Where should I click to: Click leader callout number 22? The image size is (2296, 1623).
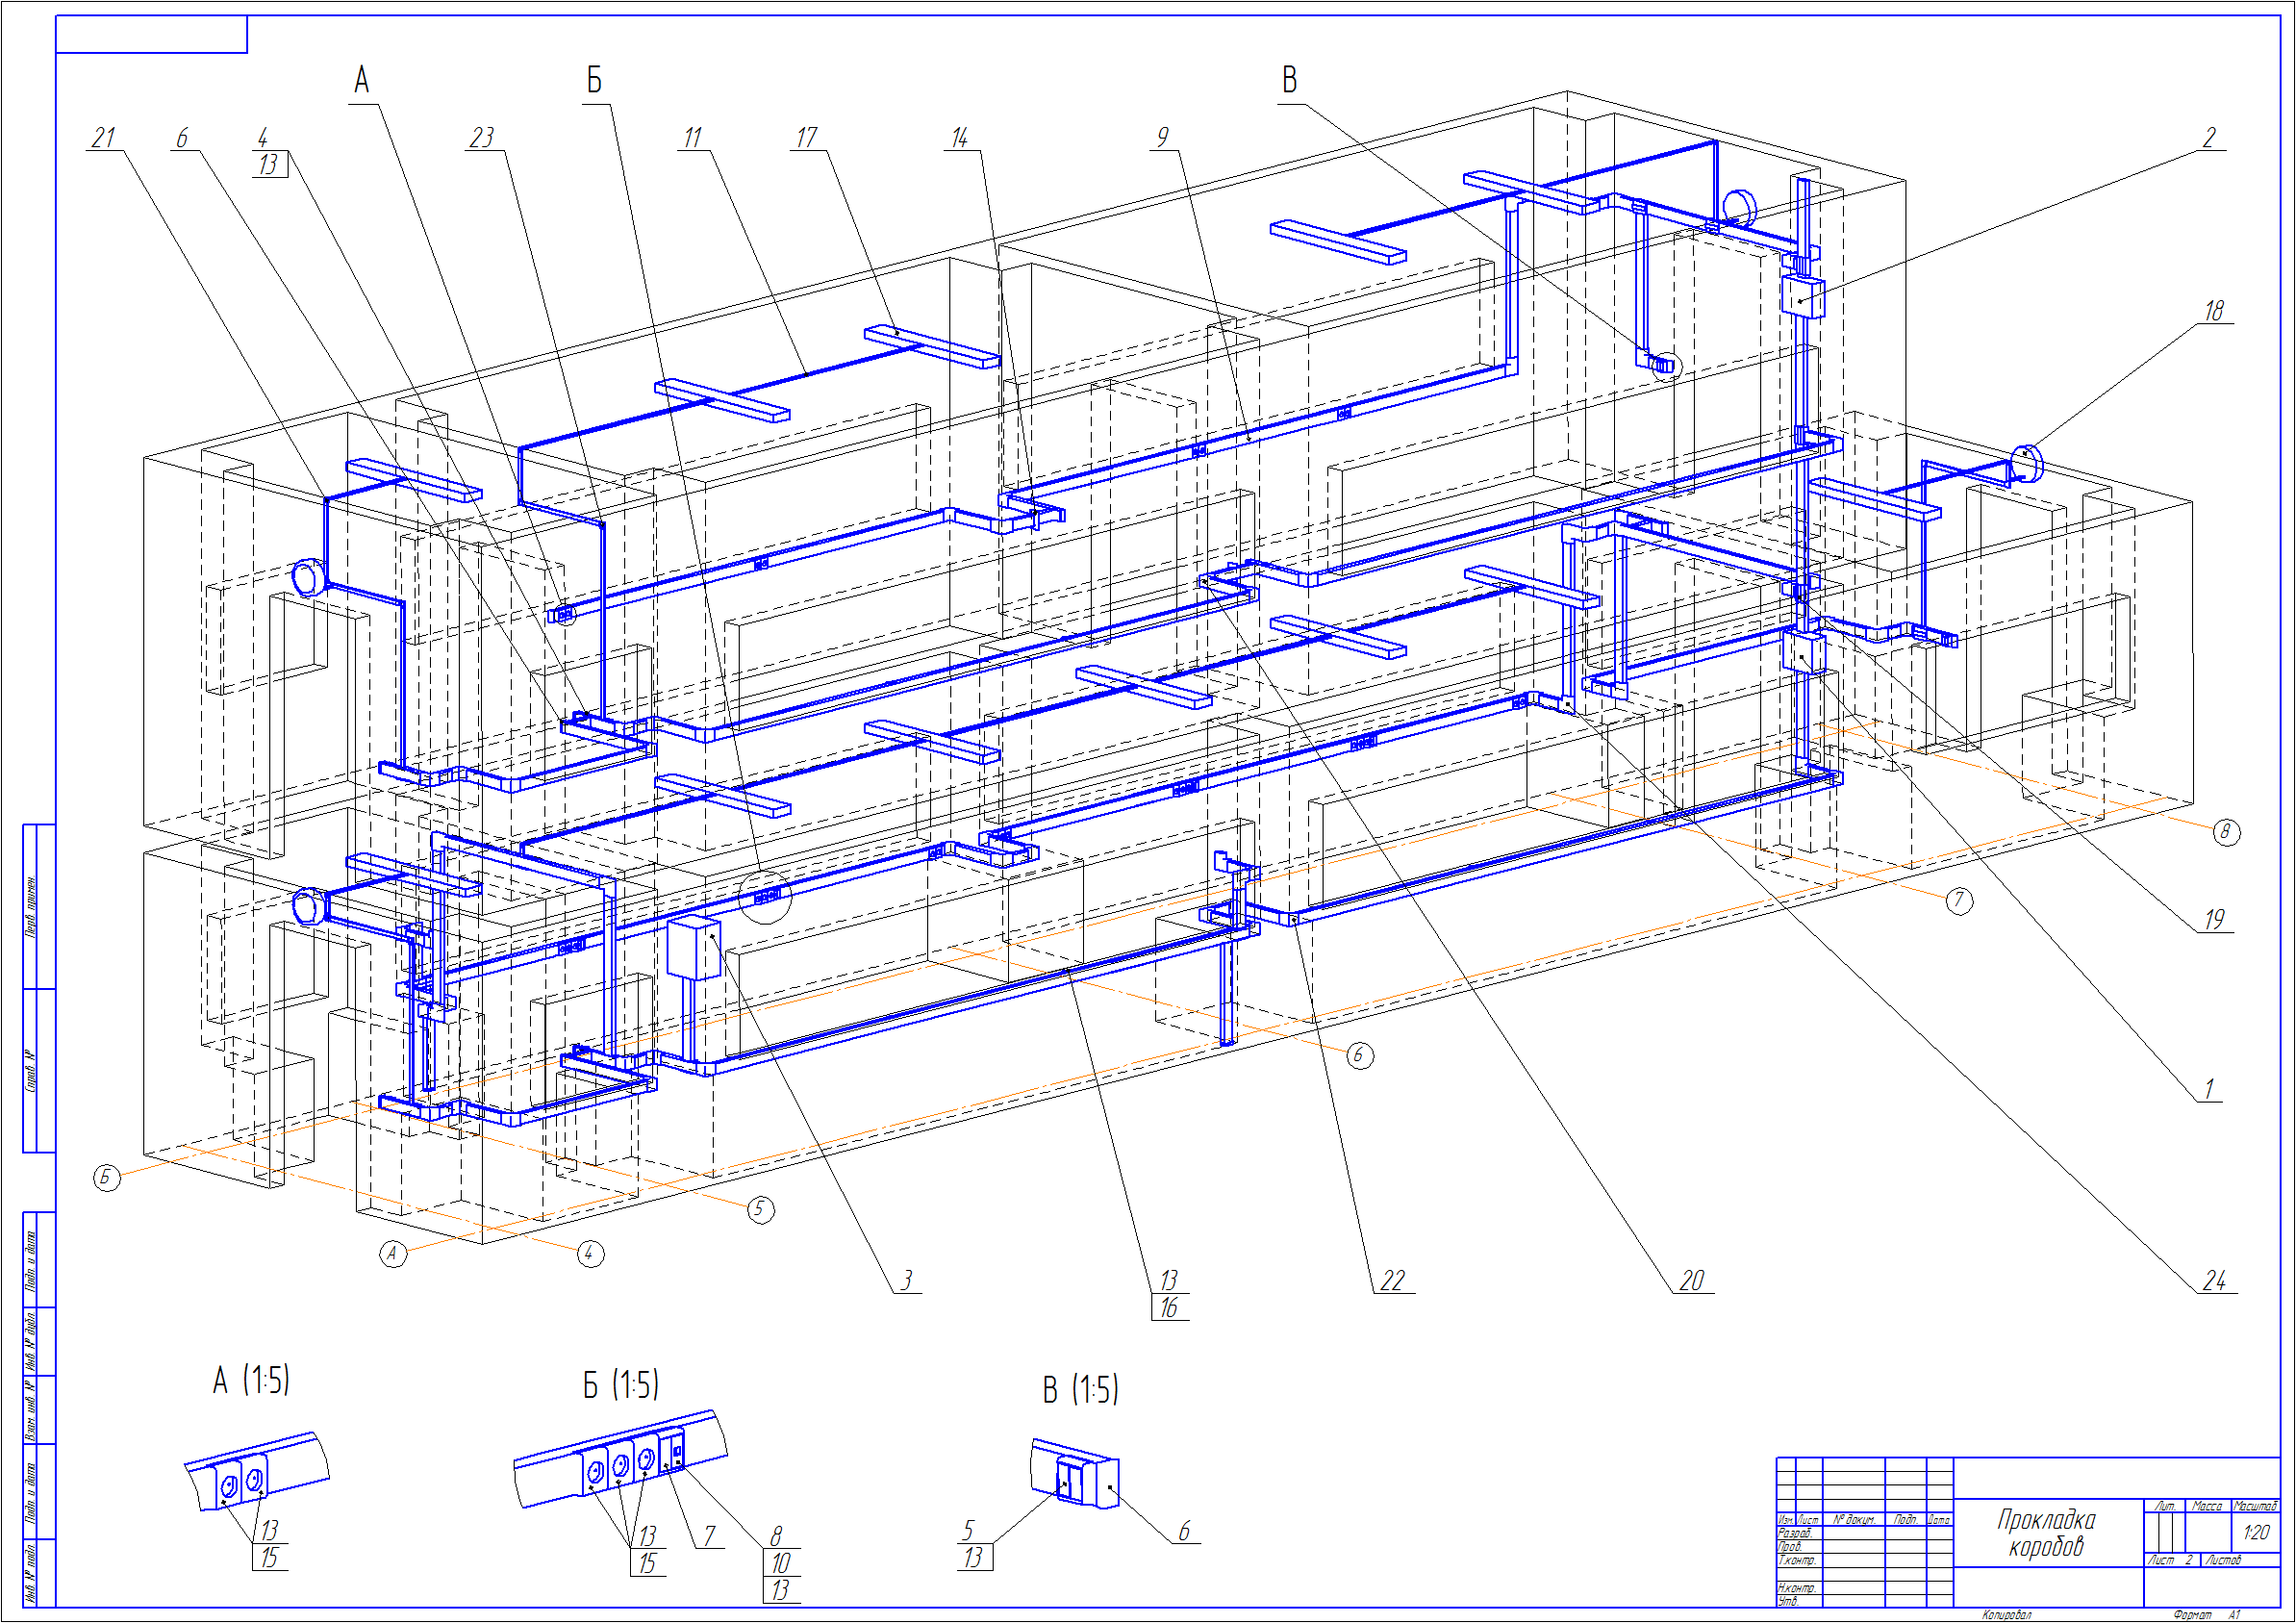click(1392, 1281)
